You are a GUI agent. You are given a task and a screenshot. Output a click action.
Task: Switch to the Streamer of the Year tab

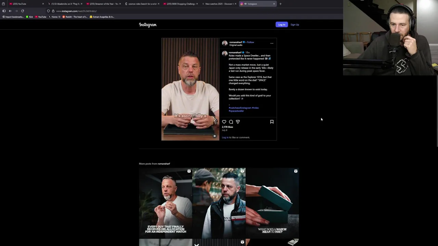point(103,4)
